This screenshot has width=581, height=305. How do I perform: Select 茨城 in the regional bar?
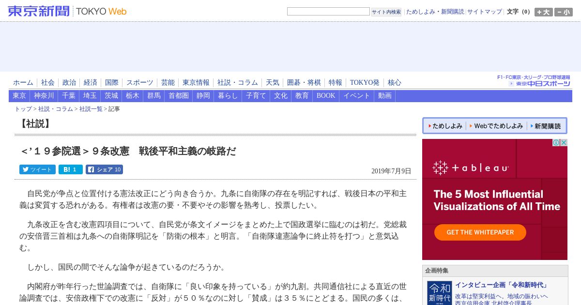(x=111, y=96)
